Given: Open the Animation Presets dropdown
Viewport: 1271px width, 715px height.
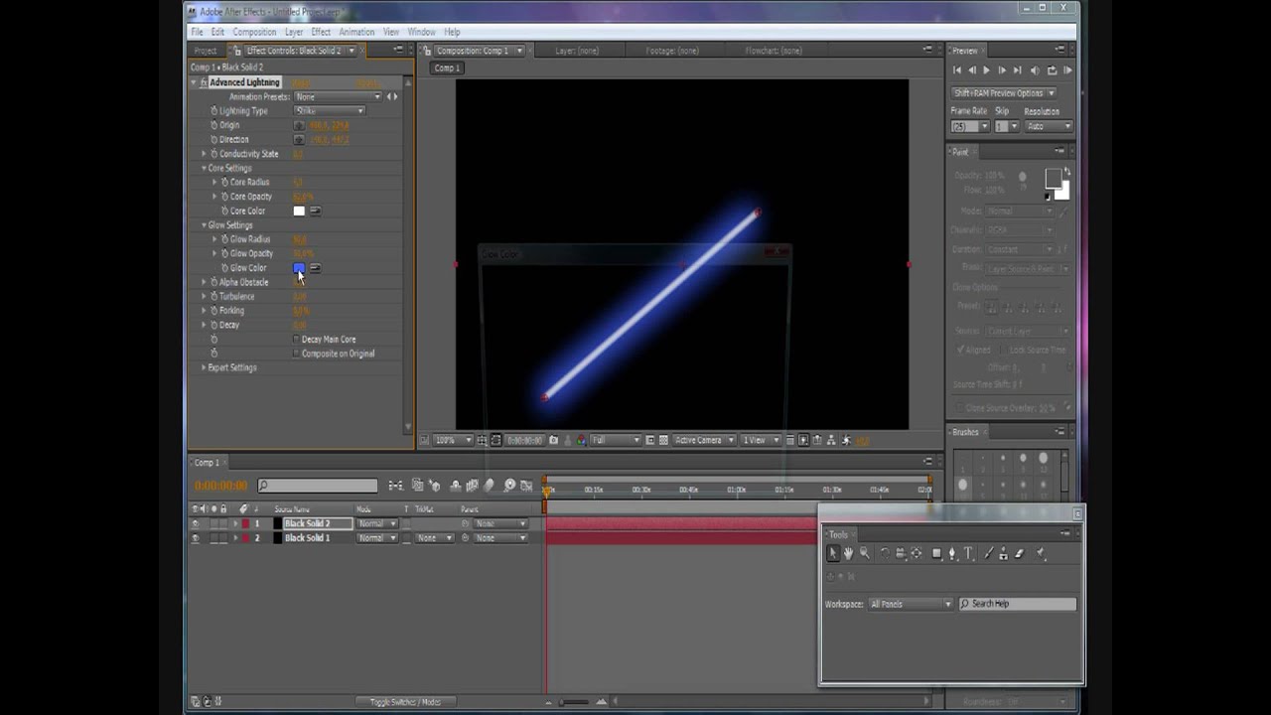Looking at the screenshot, I should (x=338, y=96).
